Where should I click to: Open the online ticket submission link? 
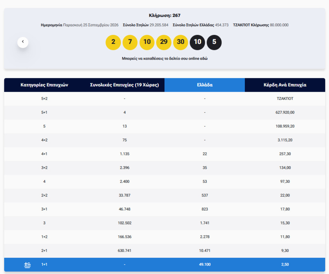(165, 58)
